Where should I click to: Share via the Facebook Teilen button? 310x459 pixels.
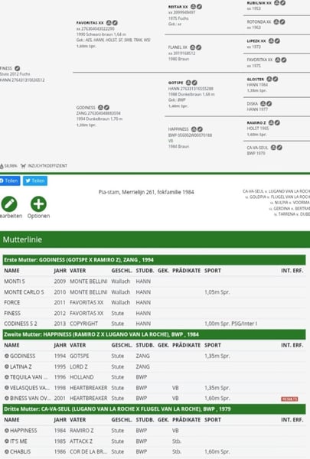point(10,181)
